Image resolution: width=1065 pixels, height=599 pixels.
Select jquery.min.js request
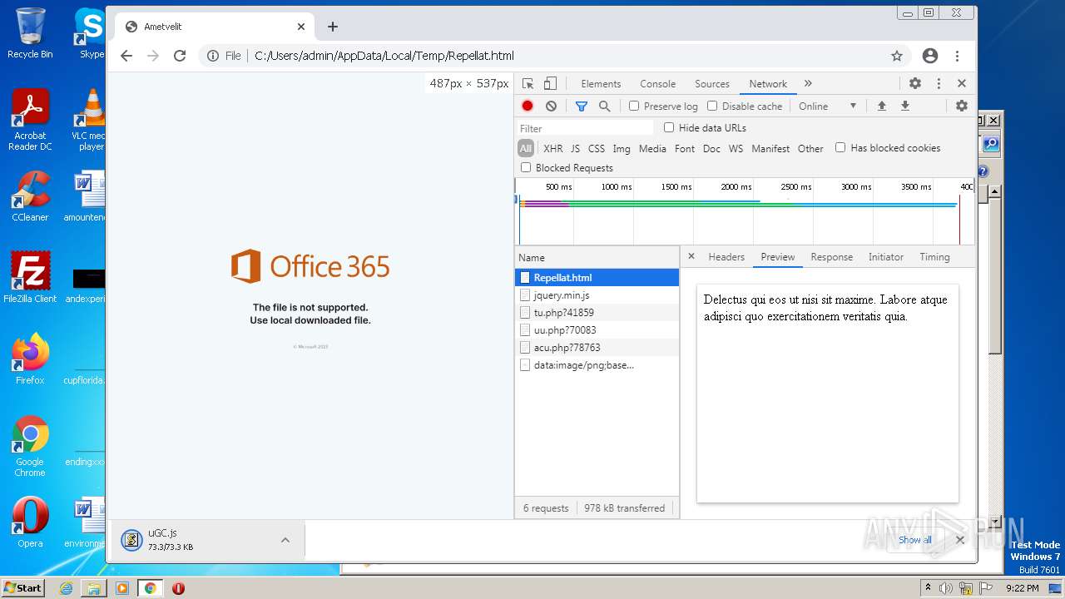pos(597,295)
